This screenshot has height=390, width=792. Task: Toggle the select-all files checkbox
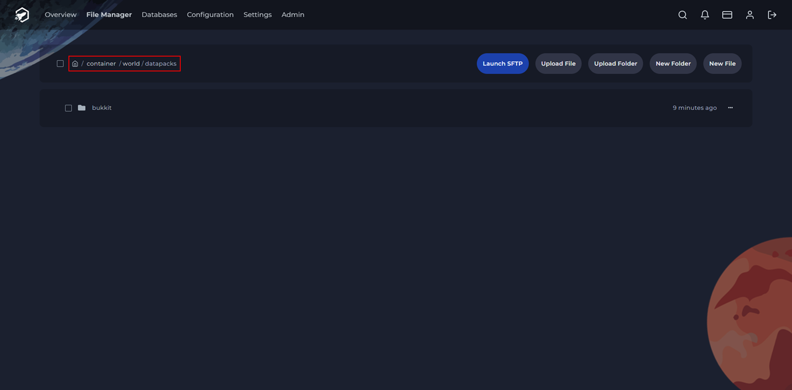[x=60, y=64]
